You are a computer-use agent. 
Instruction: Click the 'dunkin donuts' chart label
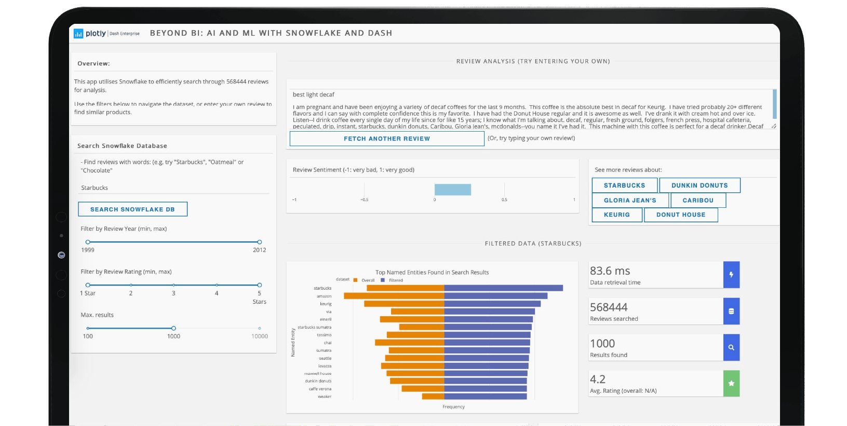tap(318, 381)
